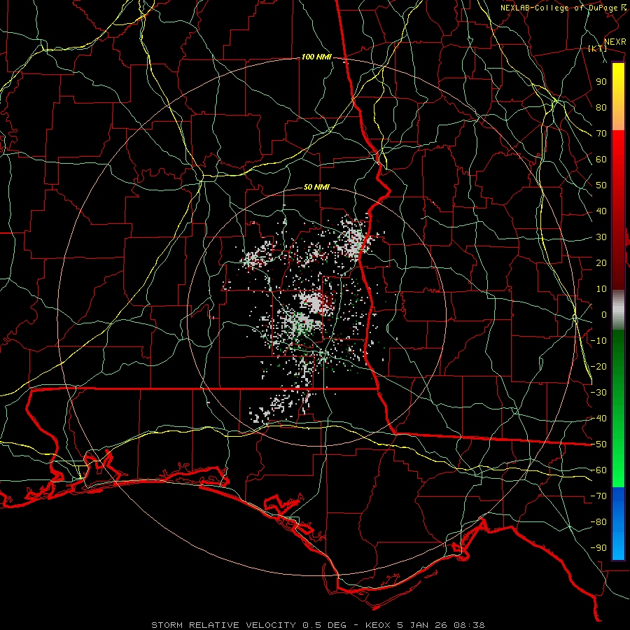Viewport: 630px width, 630px height.
Task: Select the positive 40 scale value
Action: (601, 211)
